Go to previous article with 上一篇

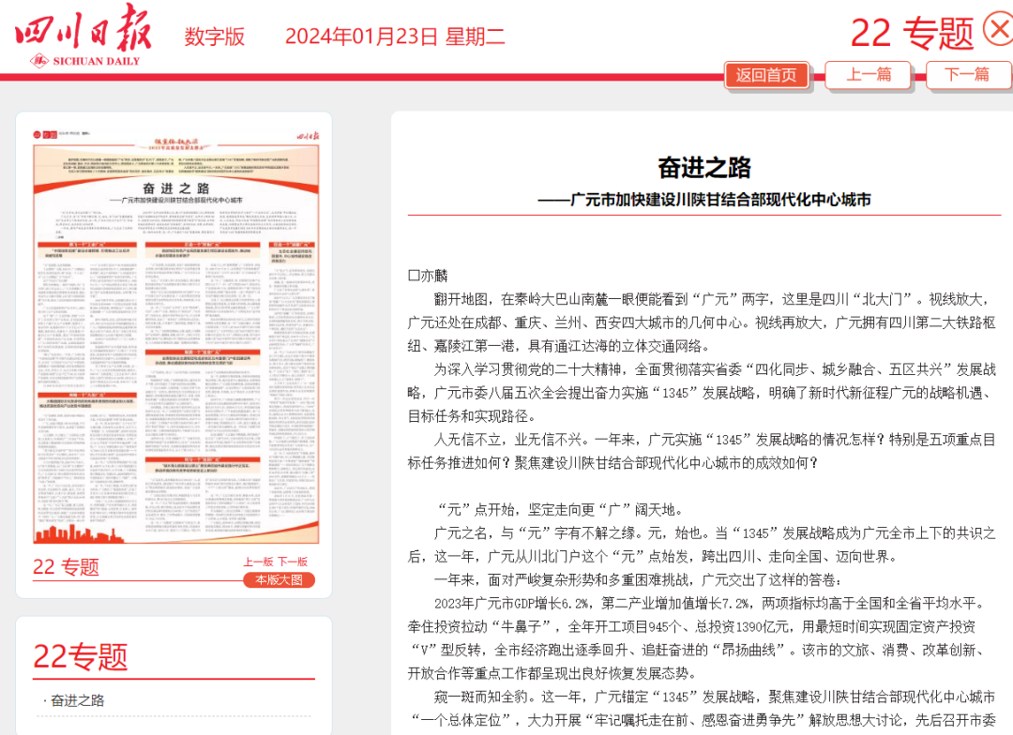point(869,75)
